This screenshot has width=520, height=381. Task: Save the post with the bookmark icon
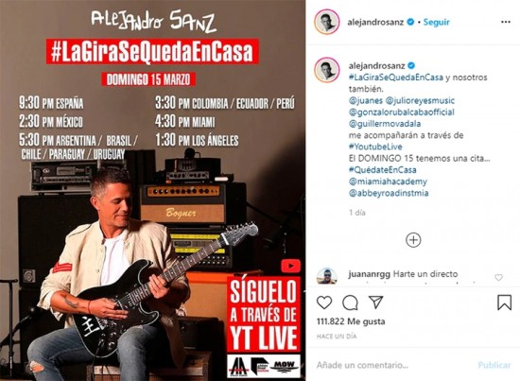pos(504,303)
